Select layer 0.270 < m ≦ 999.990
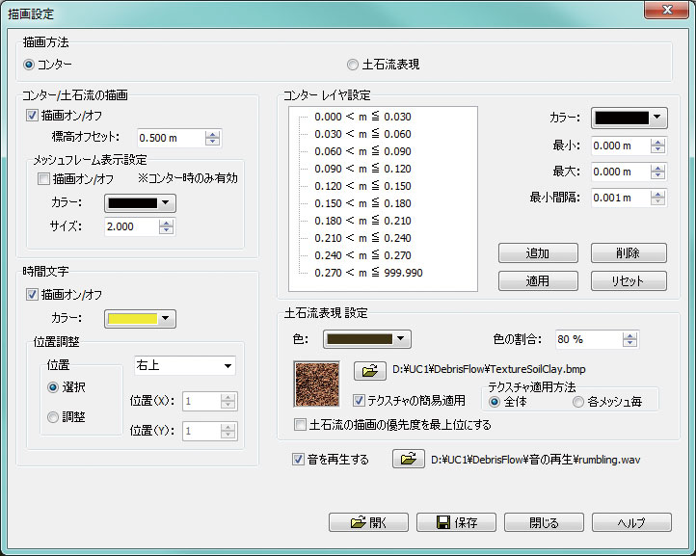 [368, 273]
